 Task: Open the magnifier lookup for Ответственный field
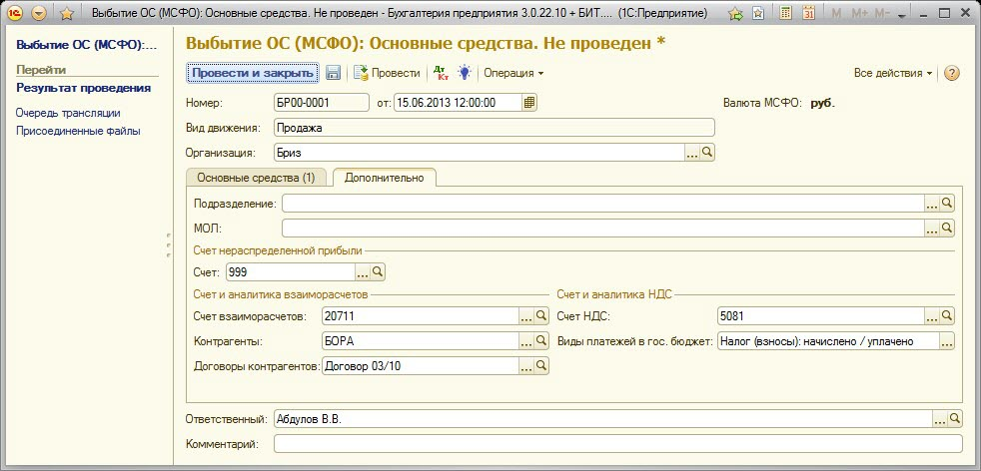tap(954, 419)
